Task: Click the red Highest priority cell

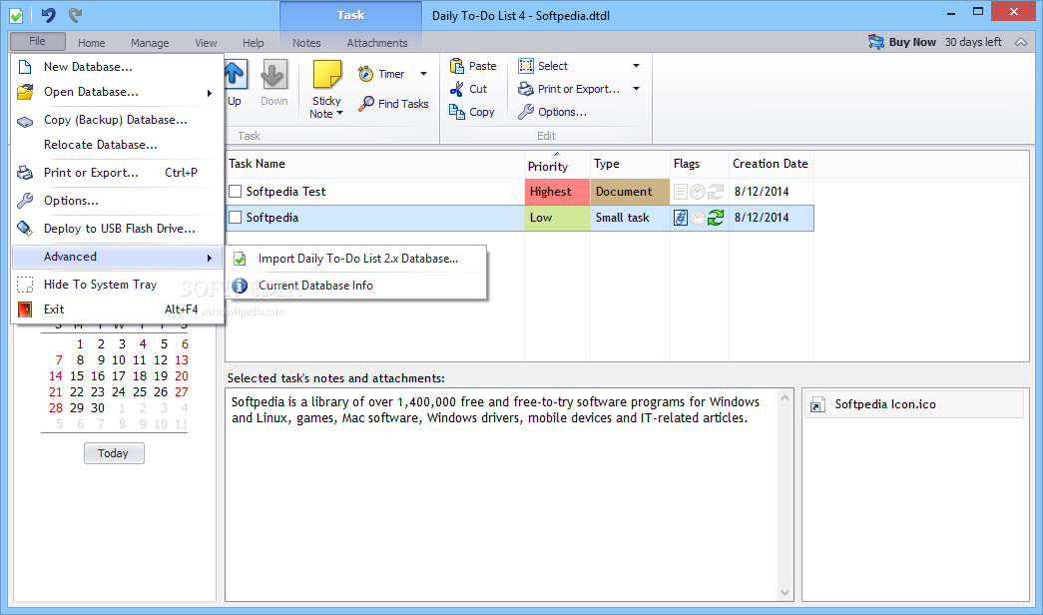Action: [x=557, y=192]
